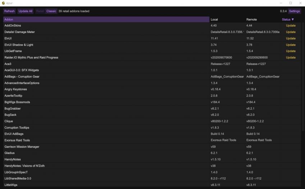Sort by the Addon column header
Screen dimensions: 305x189
(x=106, y=19)
